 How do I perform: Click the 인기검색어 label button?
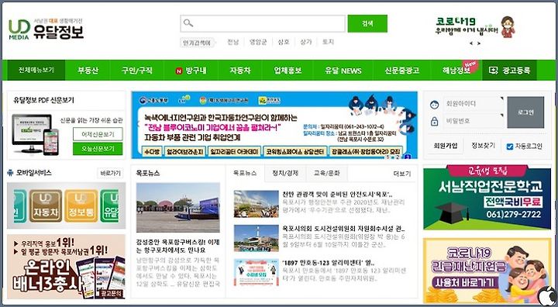click(x=197, y=43)
